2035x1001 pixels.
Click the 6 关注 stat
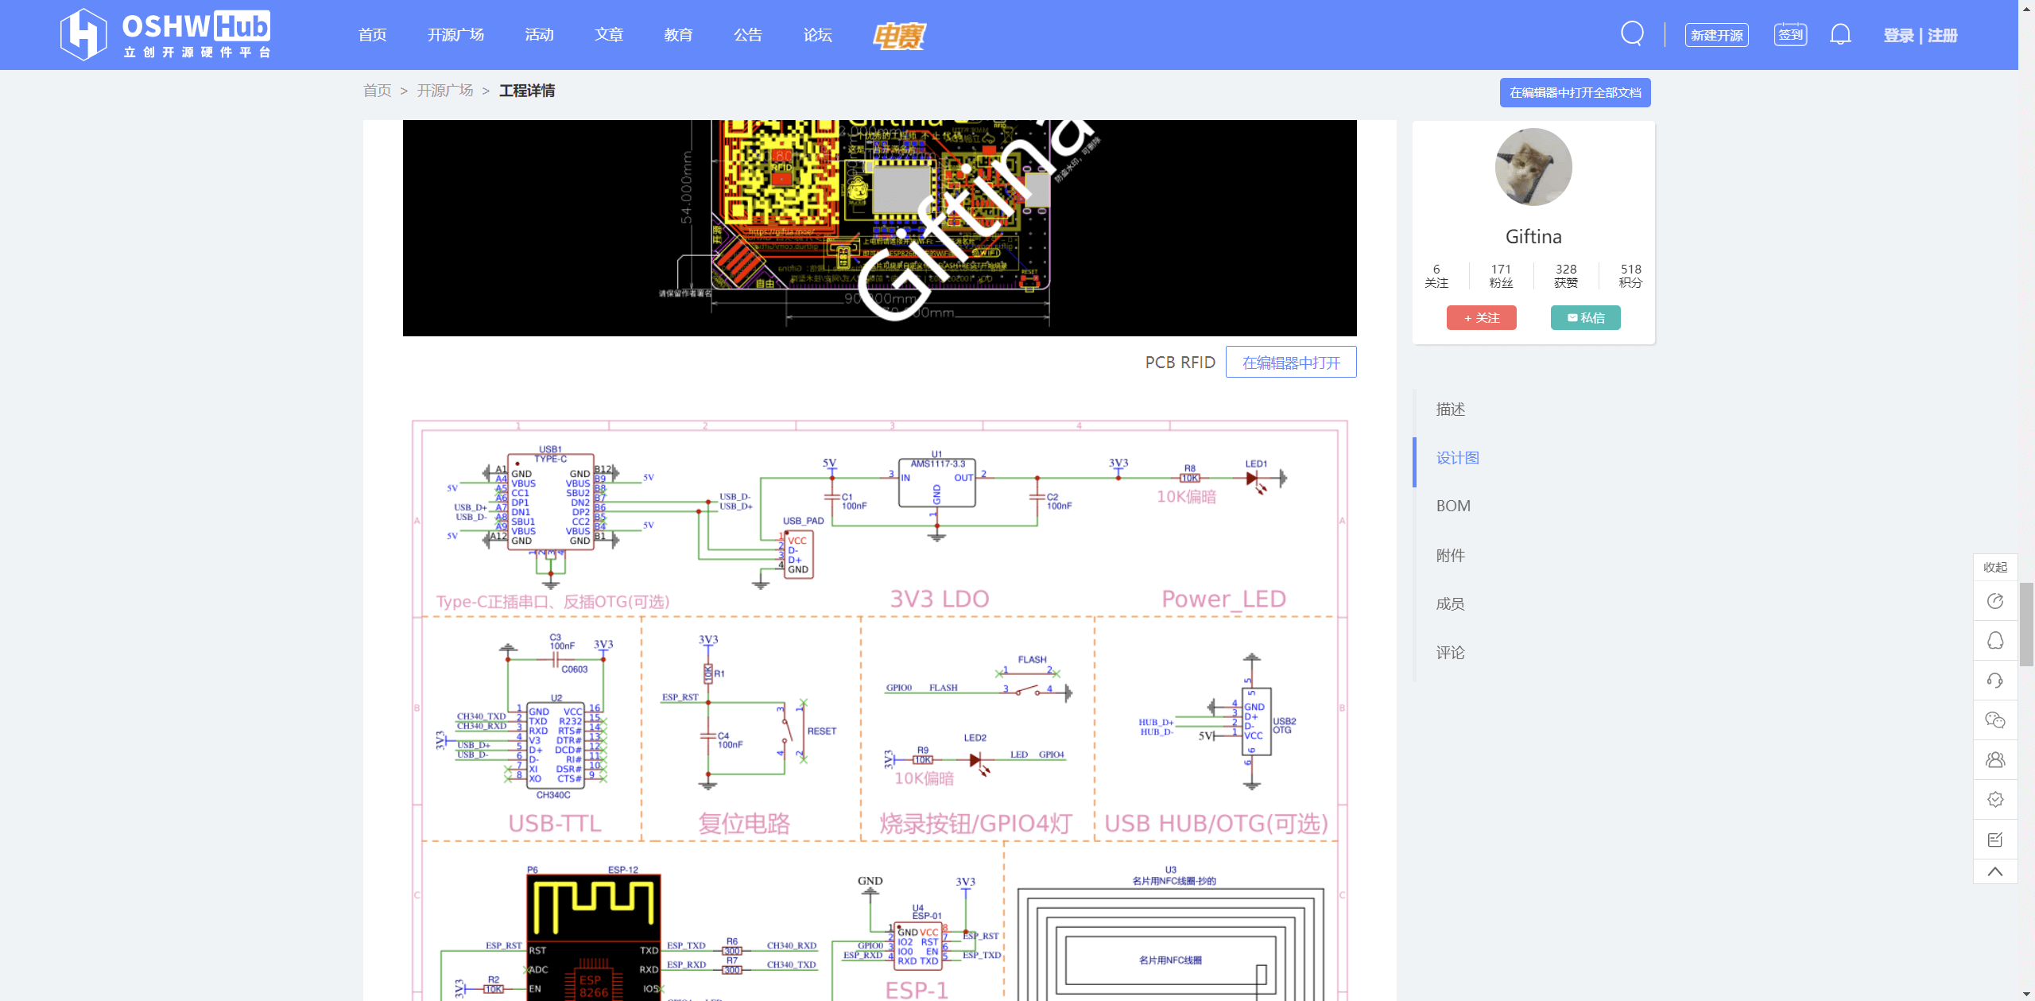tap(1436, 276)
